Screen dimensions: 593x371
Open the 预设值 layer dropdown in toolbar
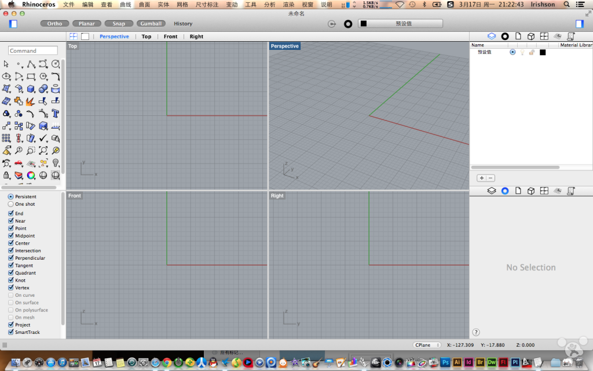[x=400, y=24]
